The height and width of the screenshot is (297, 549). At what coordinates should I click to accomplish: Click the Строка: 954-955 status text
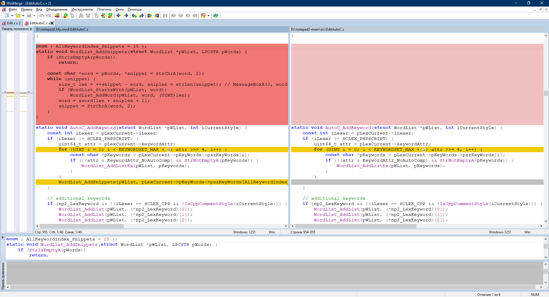[x=303, y=232]
